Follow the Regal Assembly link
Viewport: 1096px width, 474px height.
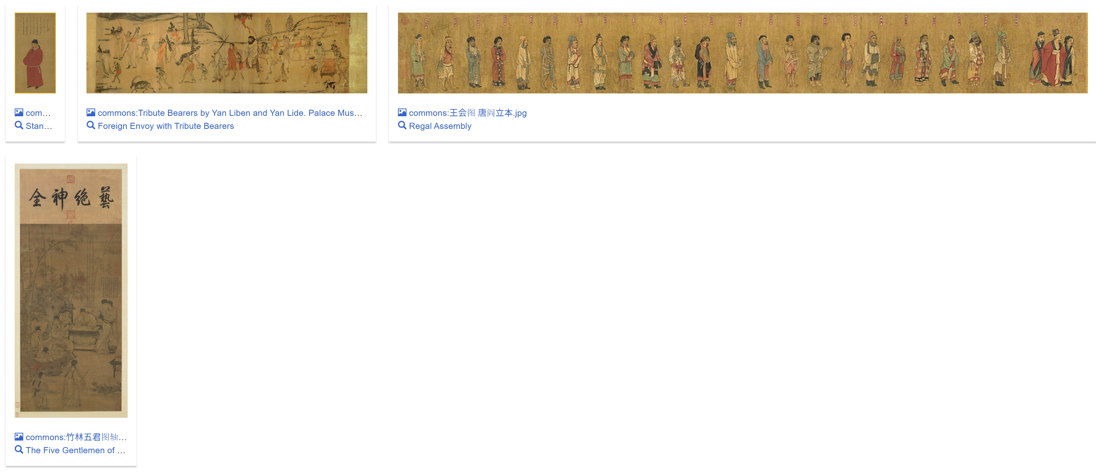440,126
